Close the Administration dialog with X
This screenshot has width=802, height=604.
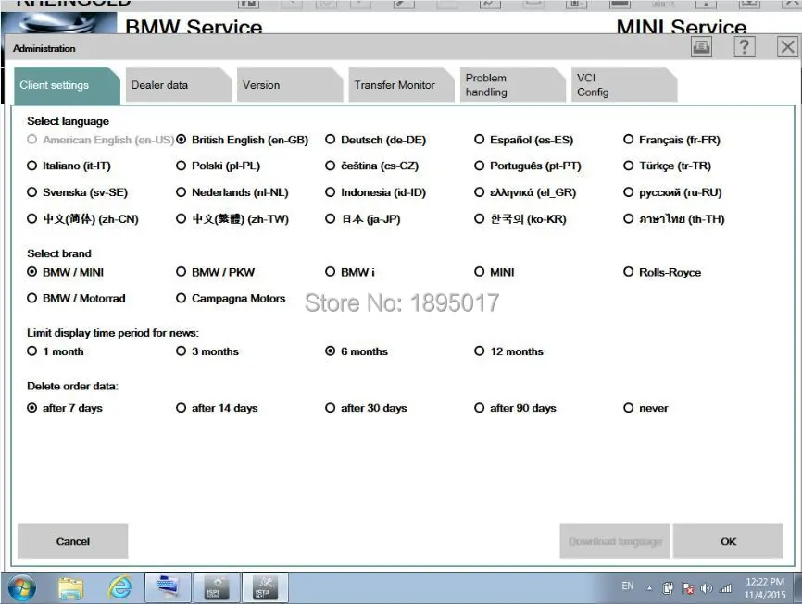pos(787,47)
